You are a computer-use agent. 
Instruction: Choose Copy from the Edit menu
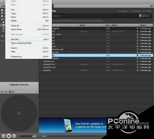coord(29,13)
